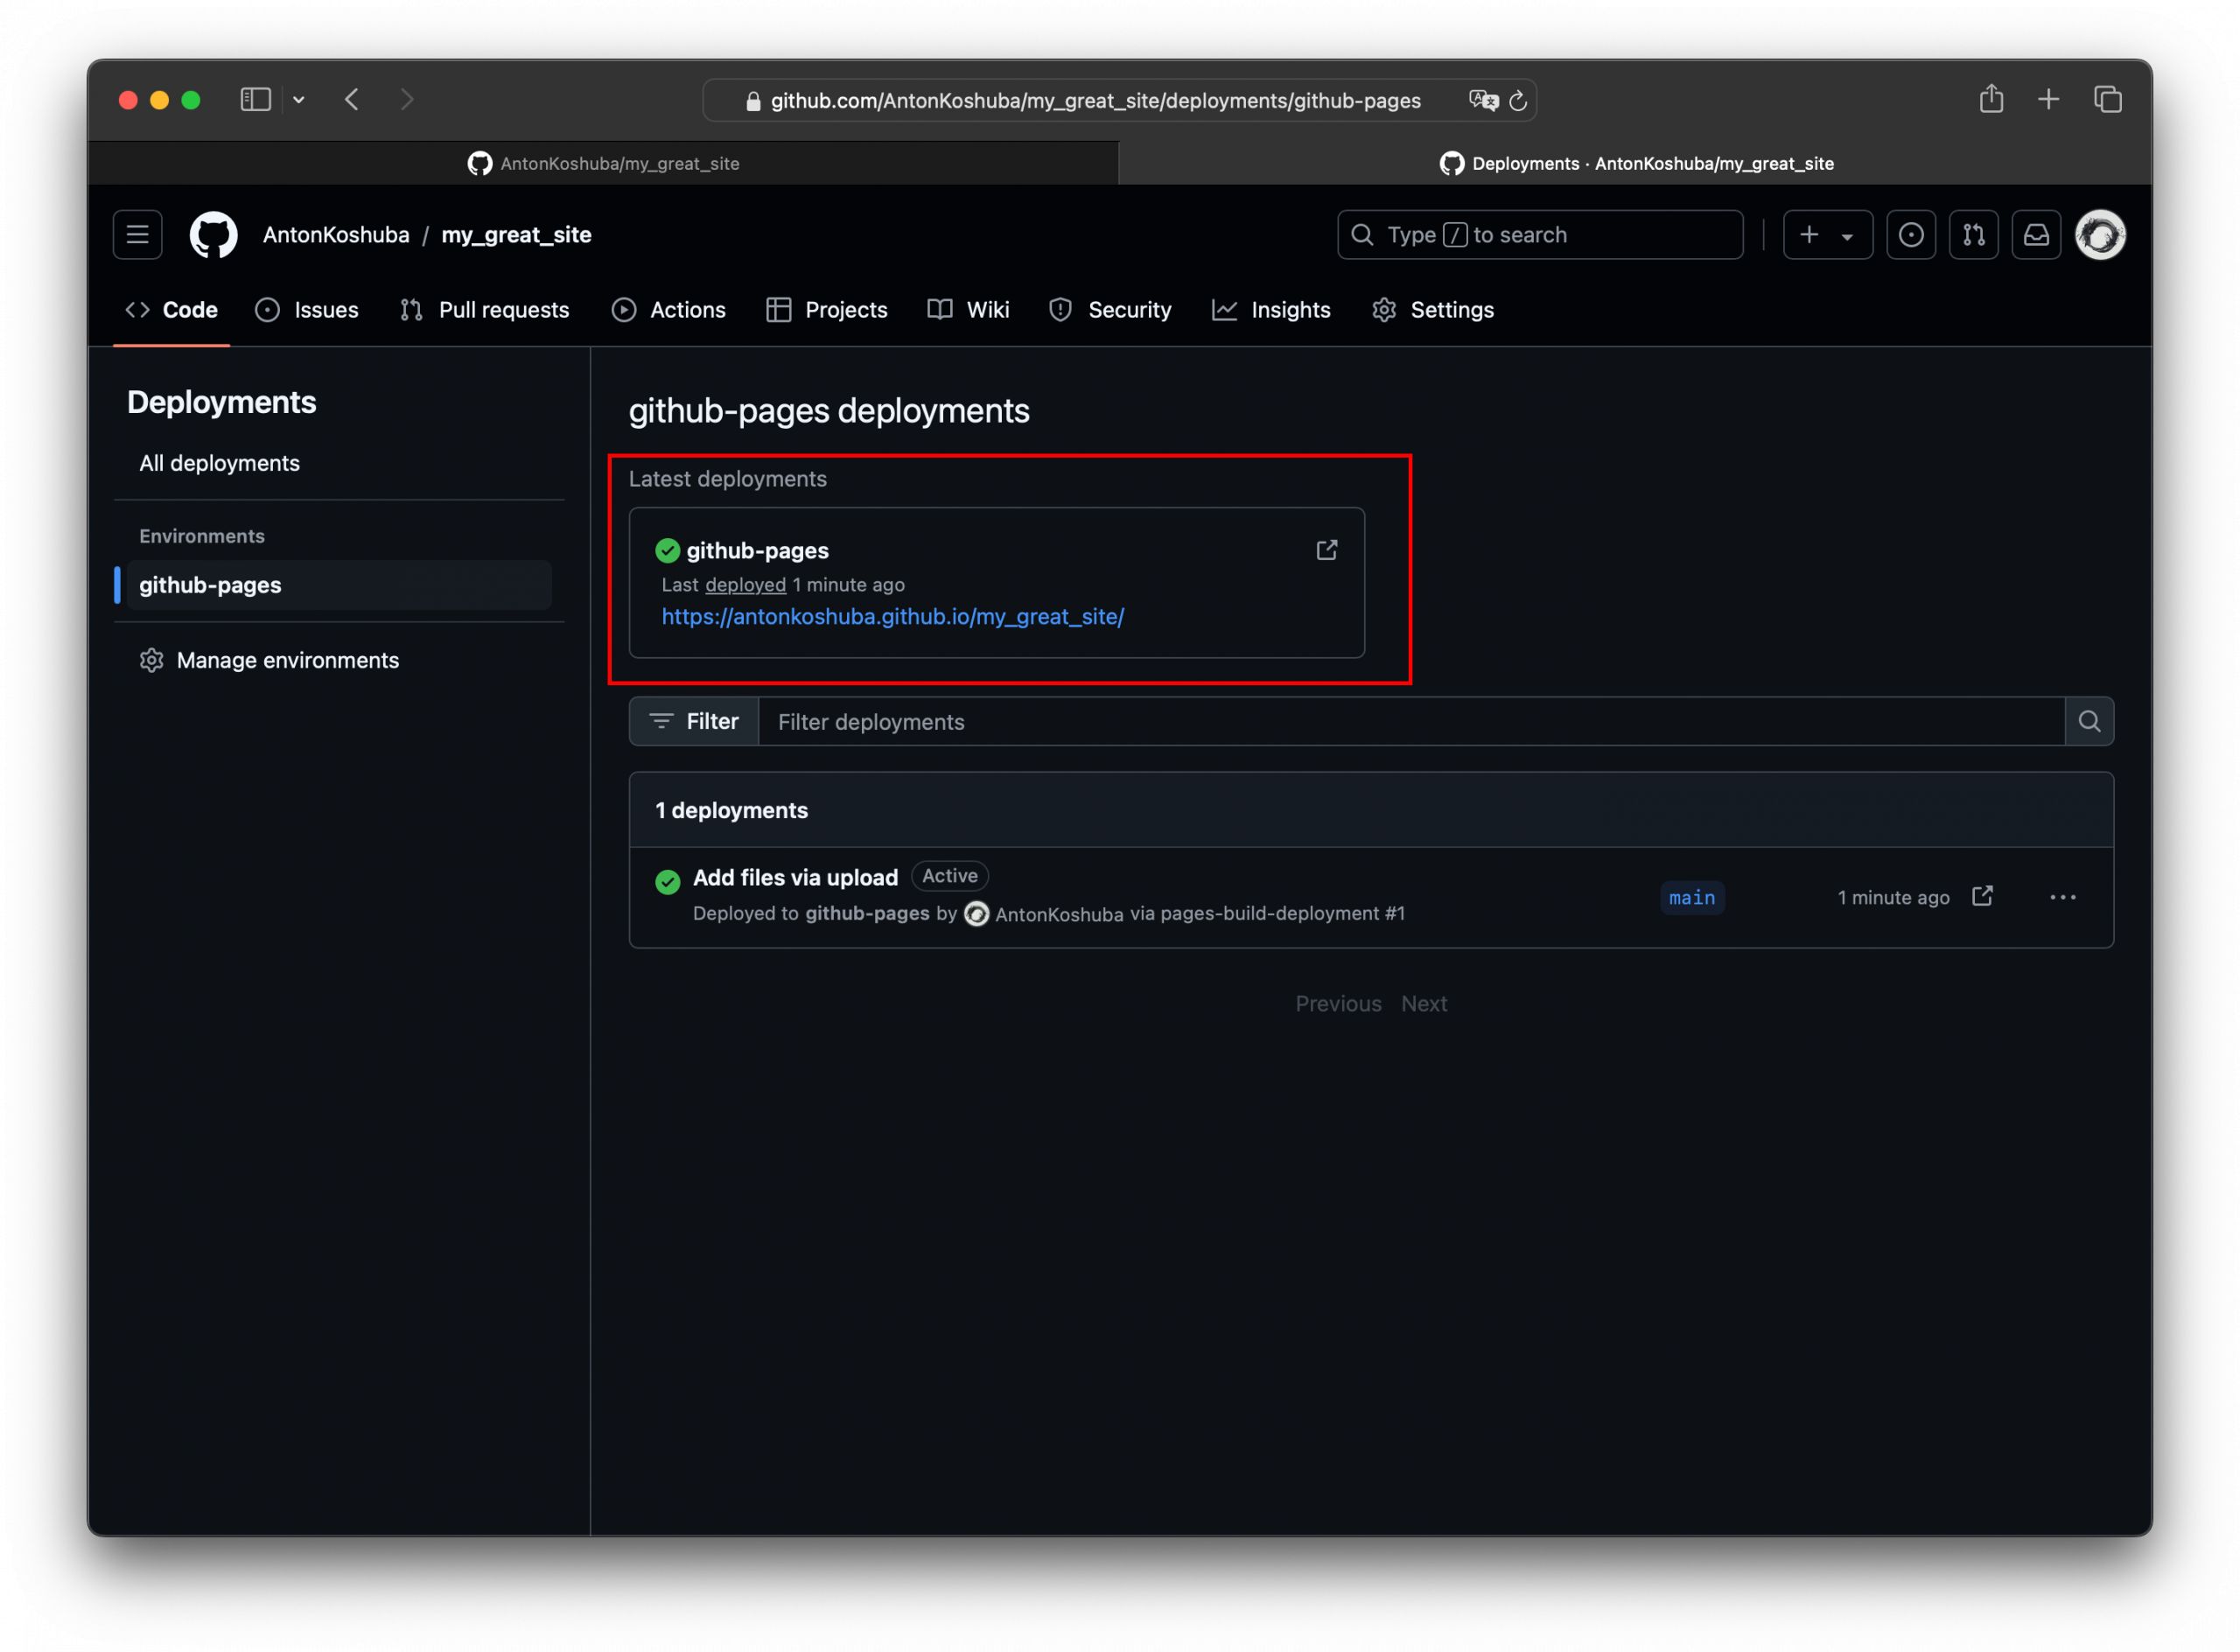Viewport: 2240px width, 1652px height.
Task: Select github-pages environment in sidebar
Action: coord(340,585)
